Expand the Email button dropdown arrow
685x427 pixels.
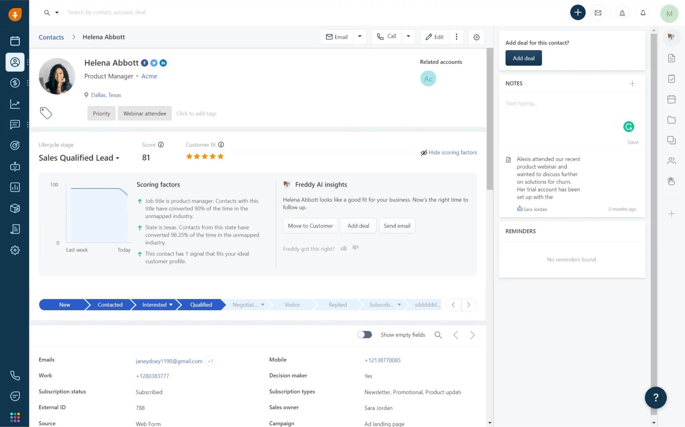(360, 36)
